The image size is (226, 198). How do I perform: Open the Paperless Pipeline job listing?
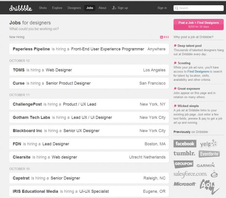[89, 49]
